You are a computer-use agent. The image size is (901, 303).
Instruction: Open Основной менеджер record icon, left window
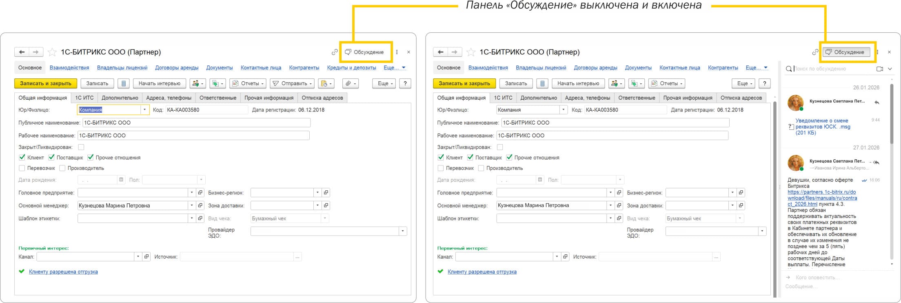(x=200, y=205)
